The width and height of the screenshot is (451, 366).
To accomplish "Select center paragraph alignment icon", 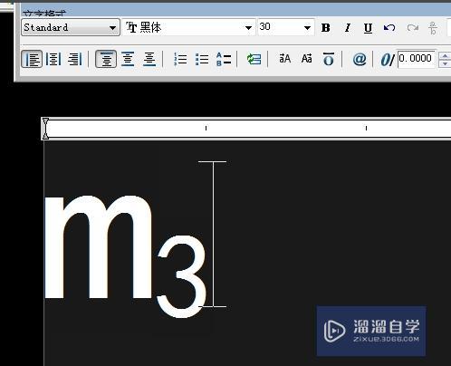I will point(53,59).
